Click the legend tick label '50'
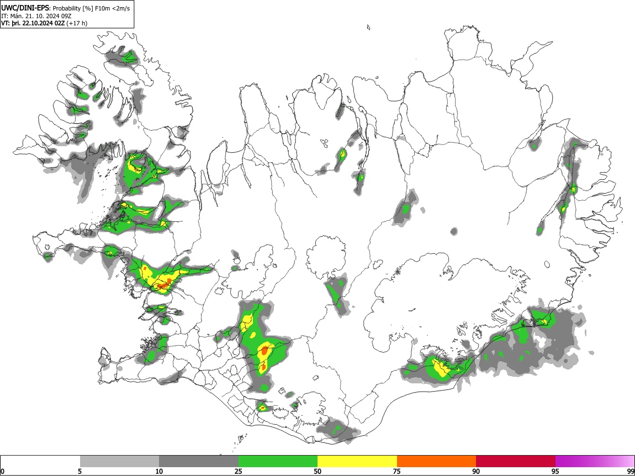Screen dimensions: 635x476 click(317, 471)
